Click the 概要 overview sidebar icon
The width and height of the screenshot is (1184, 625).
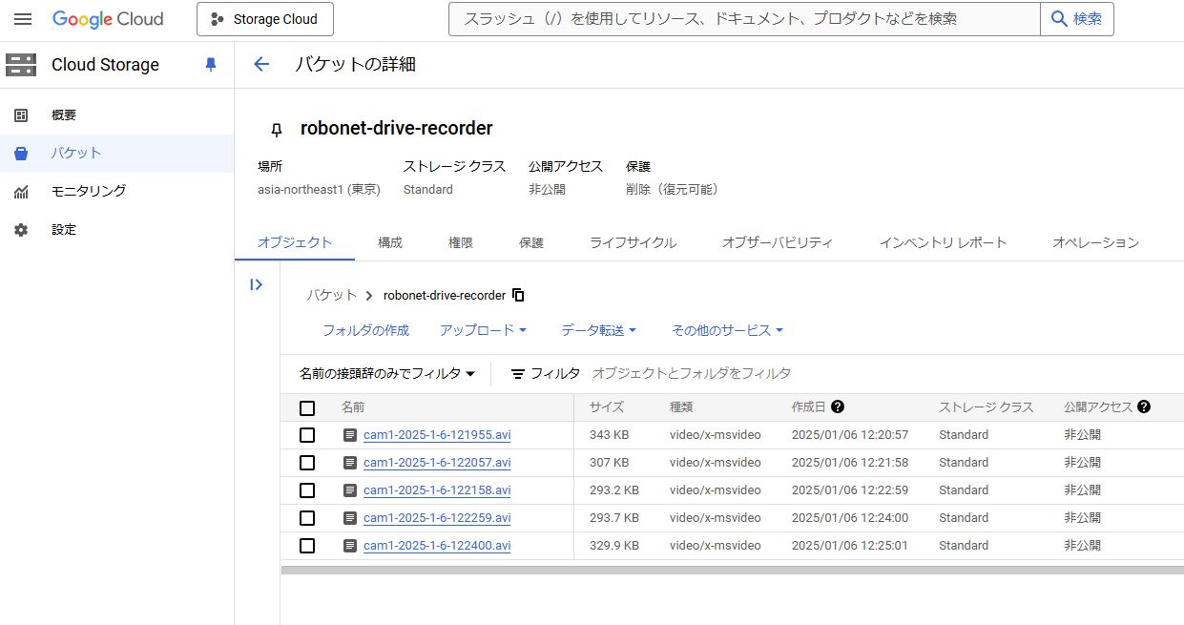pyautogui.click(x=21, y=115)
